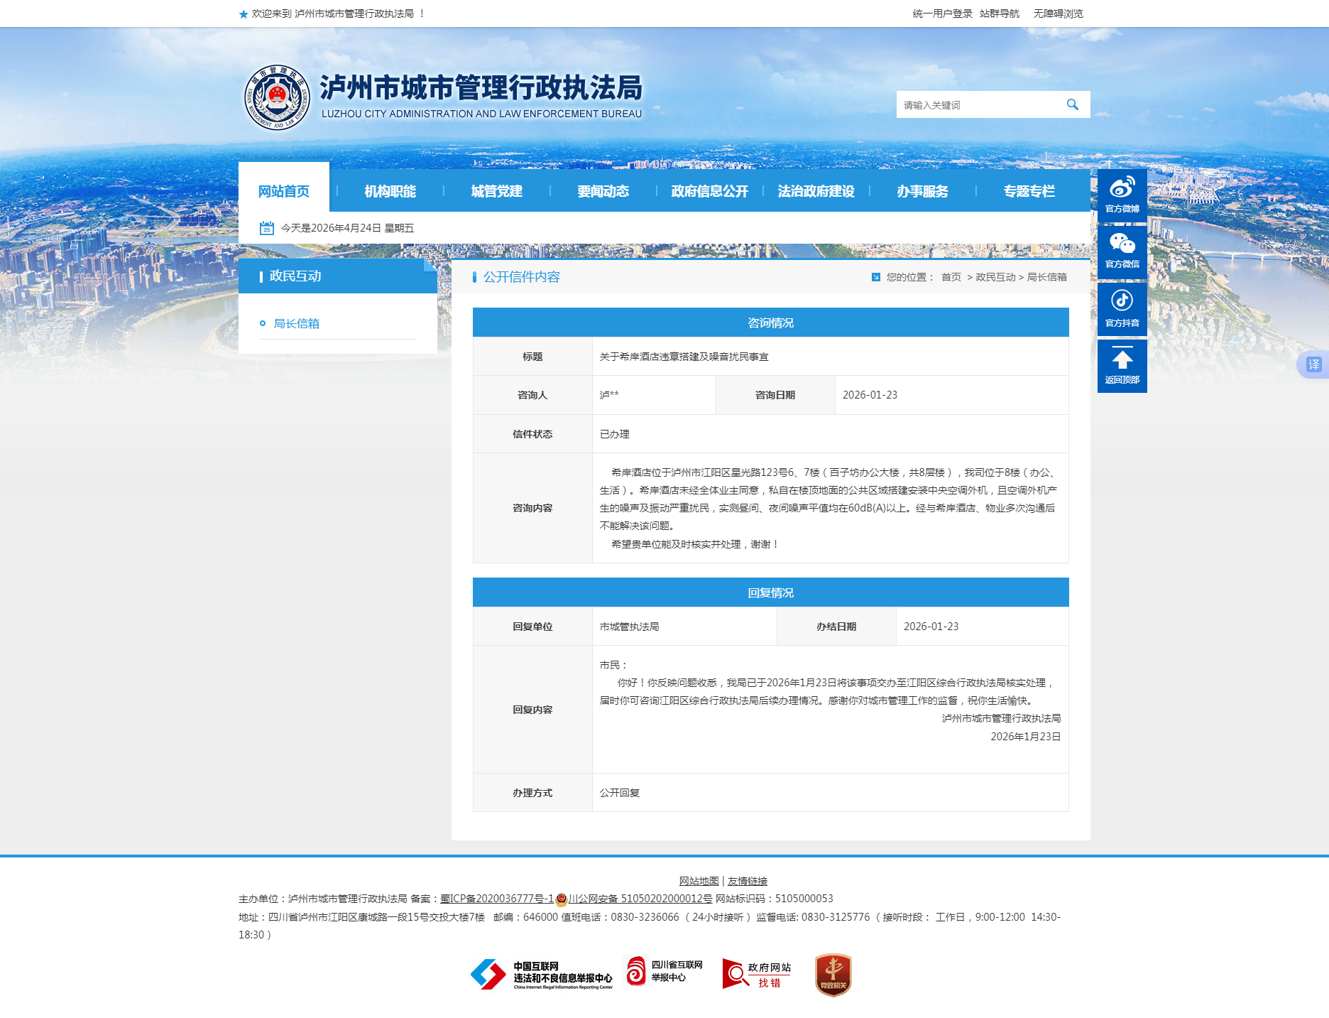
Task: Open the 政府网站找错 badge
Action: [x=757, y=974]
